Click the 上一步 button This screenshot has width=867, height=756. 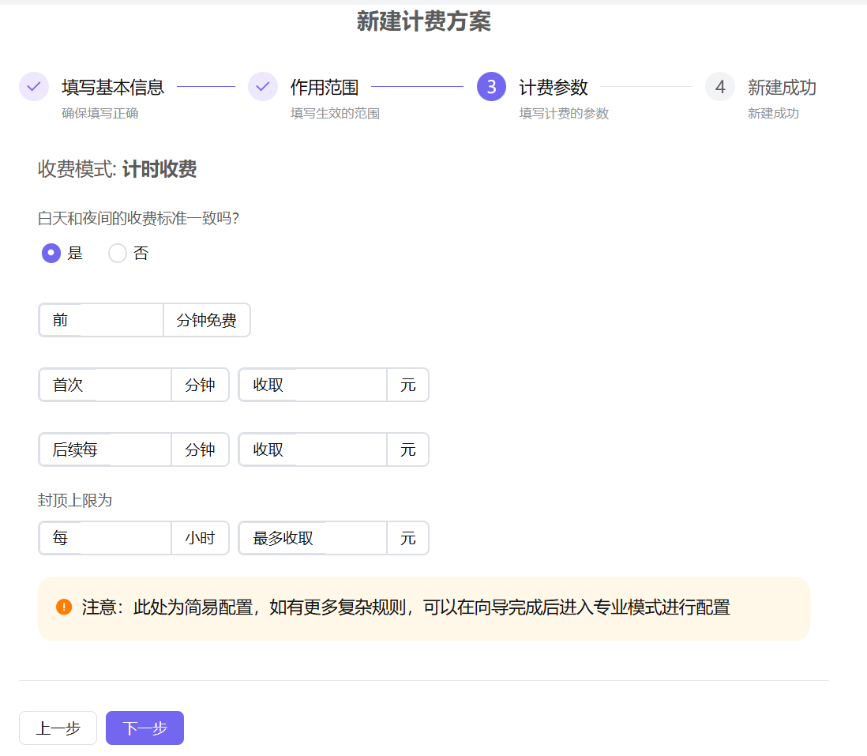pyautogui.click(x=57, y=728)
